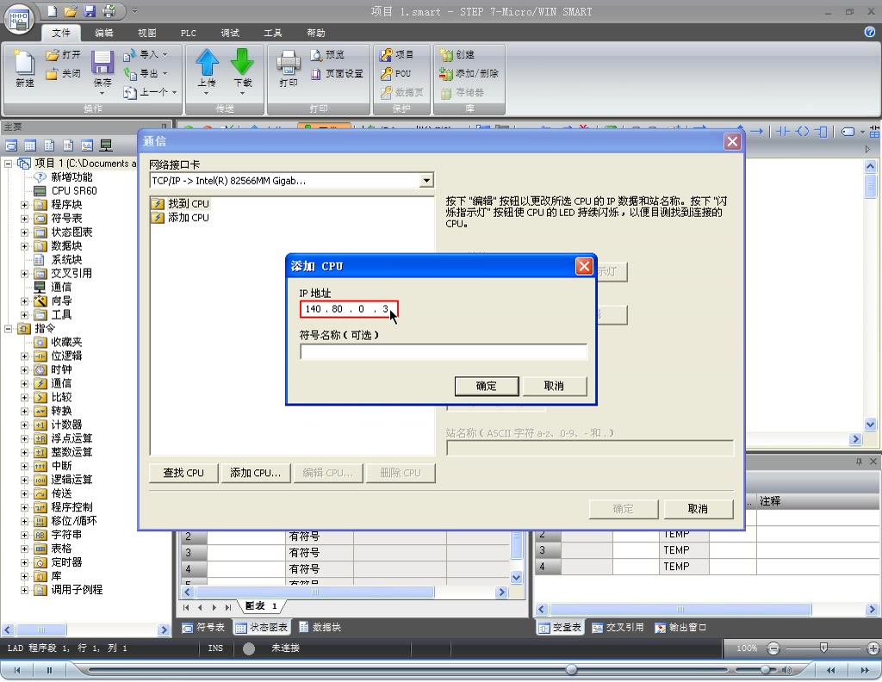
Task: Click 确定 in the 添加 CPU dialog
Action: point(487,386)
